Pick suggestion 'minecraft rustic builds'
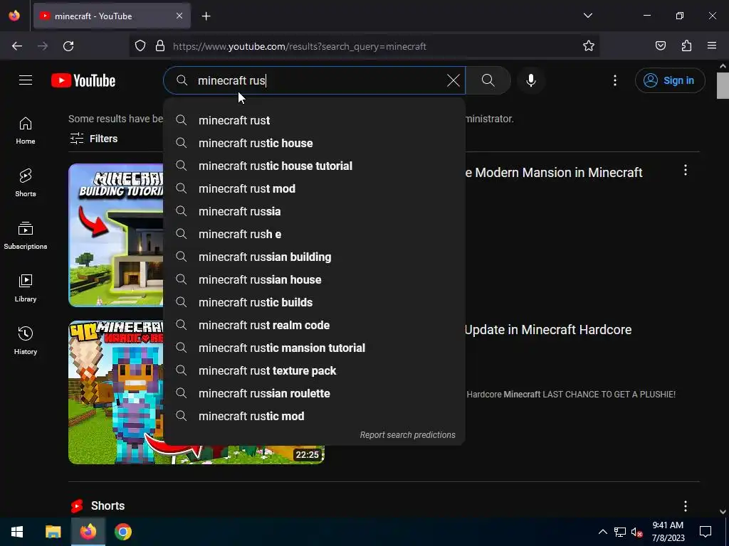 (314, 302)
